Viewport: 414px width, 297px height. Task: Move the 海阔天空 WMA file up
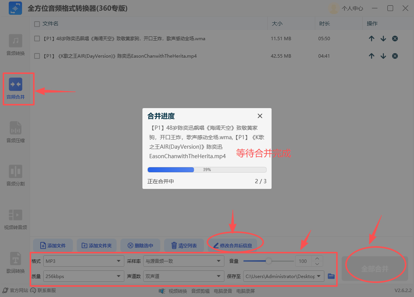click(x=371, y=38)
